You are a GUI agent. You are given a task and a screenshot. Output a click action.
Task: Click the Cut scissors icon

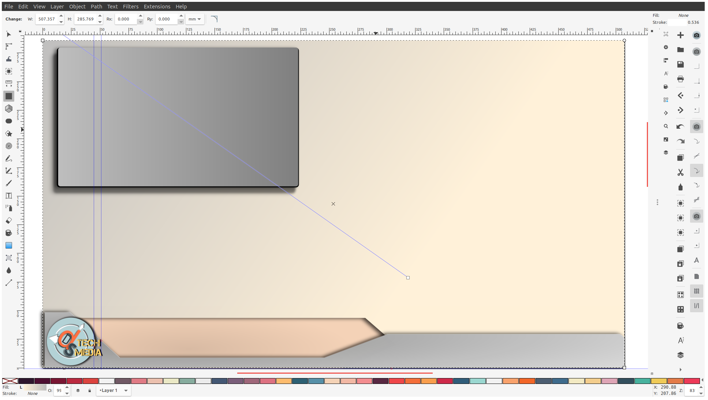tap(681, 172)
